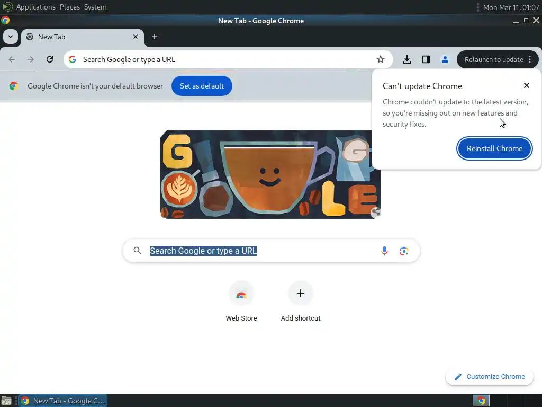Click Set as default button
Viewport: 542px width, 407px height.
(202, 86)
